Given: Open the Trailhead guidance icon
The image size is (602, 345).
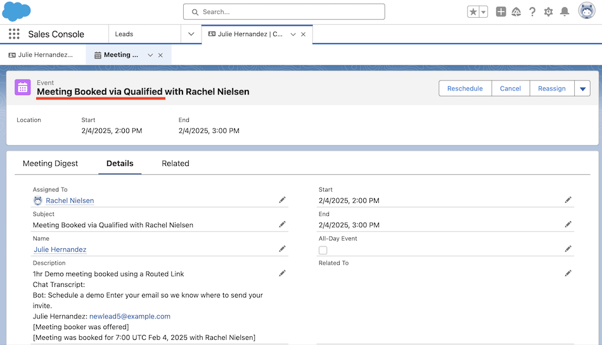Looking at the screenshot, I should click(516, 12).
